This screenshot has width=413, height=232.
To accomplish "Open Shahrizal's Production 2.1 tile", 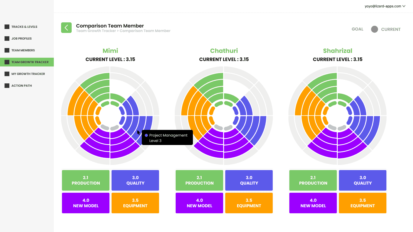I will point(313,180).
